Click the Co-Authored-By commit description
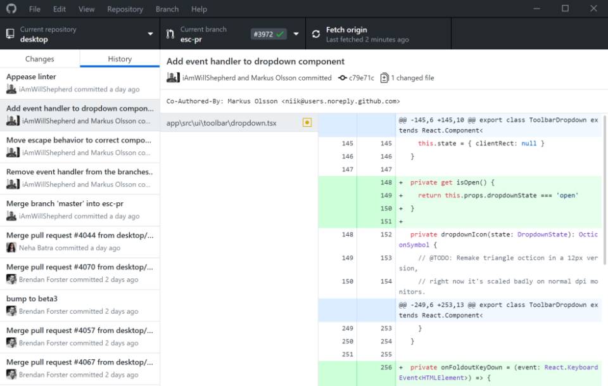Image resolution: width=608 pixels, height=386 pixels. [283, 101]
